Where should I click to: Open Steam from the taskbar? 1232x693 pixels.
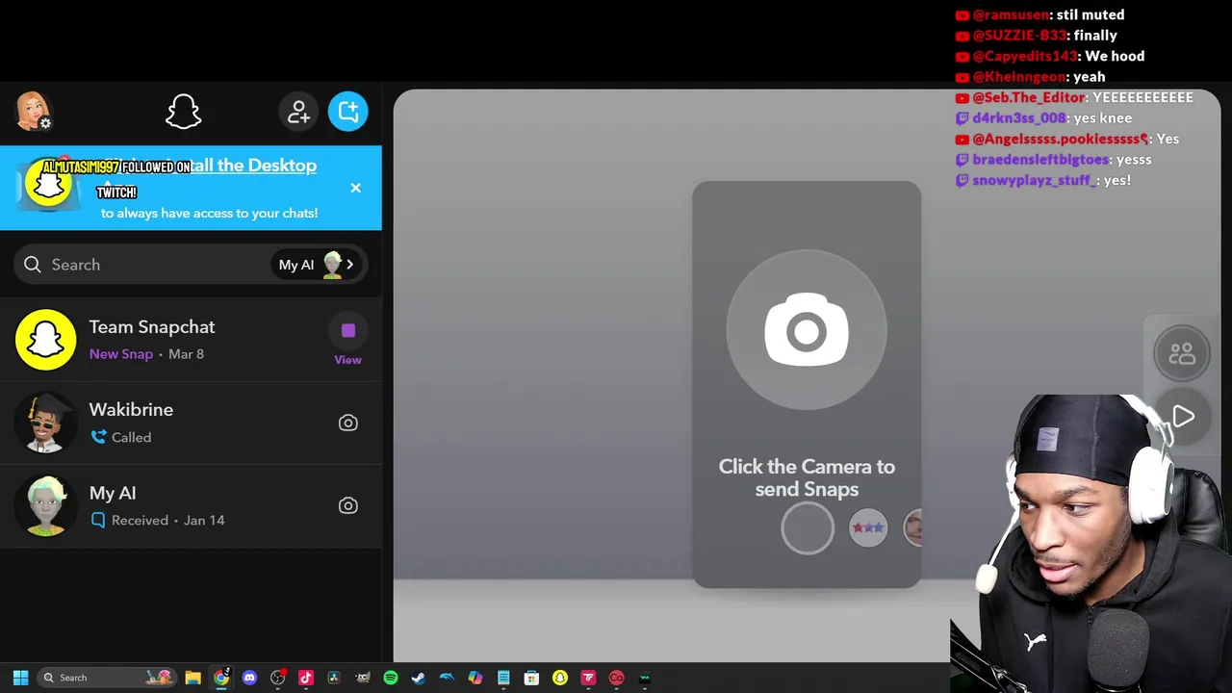click(419, 678)
